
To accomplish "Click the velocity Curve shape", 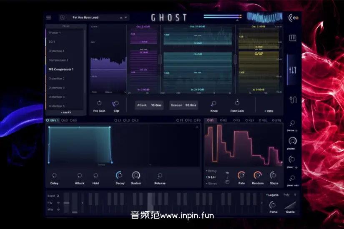I will click(290, 206).
